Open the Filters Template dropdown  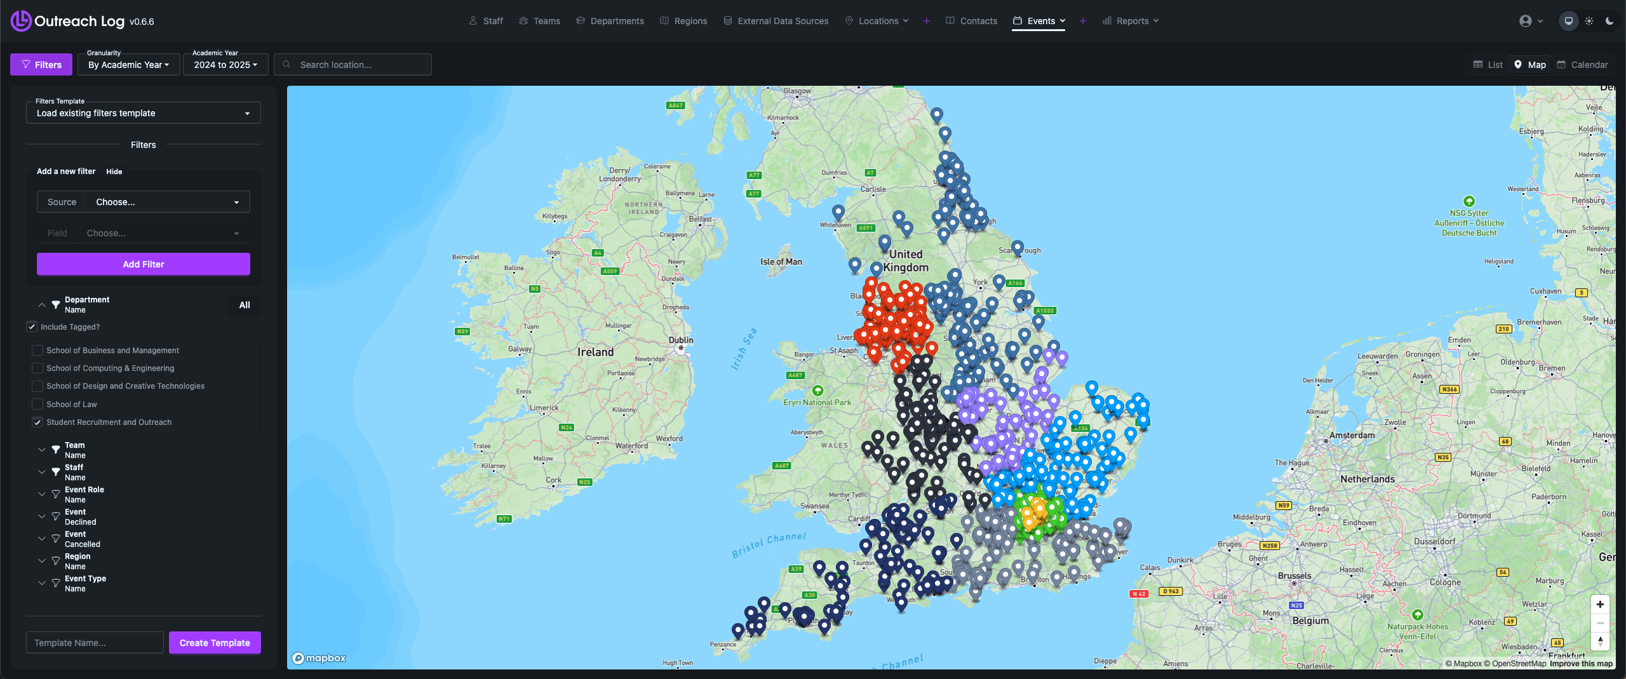pos(143,113)
